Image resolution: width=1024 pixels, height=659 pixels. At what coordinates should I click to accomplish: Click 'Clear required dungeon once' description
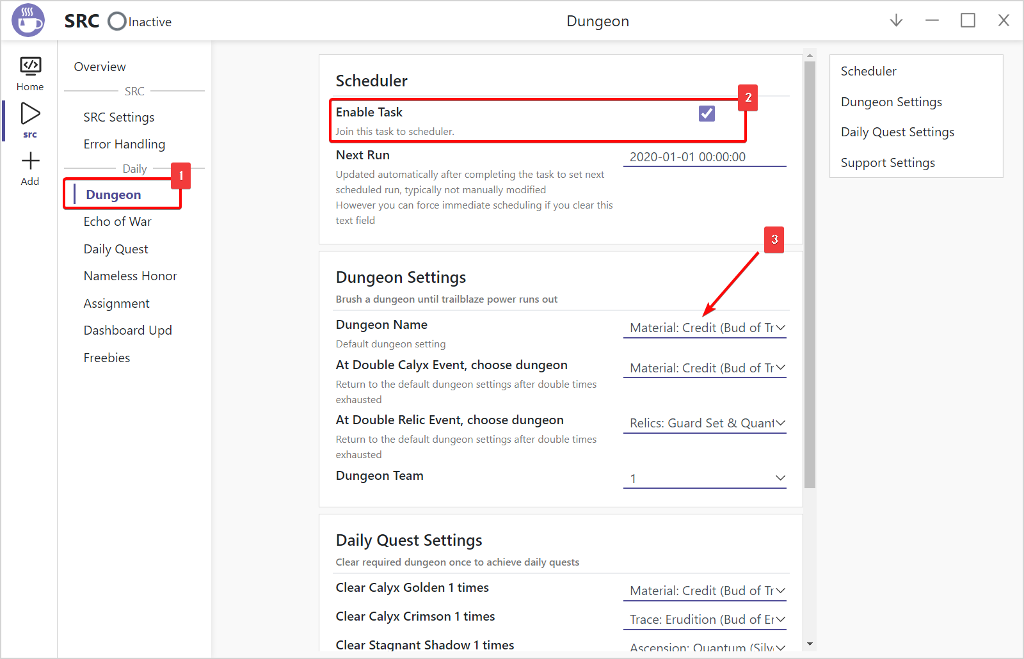click(x=457, y=562)
